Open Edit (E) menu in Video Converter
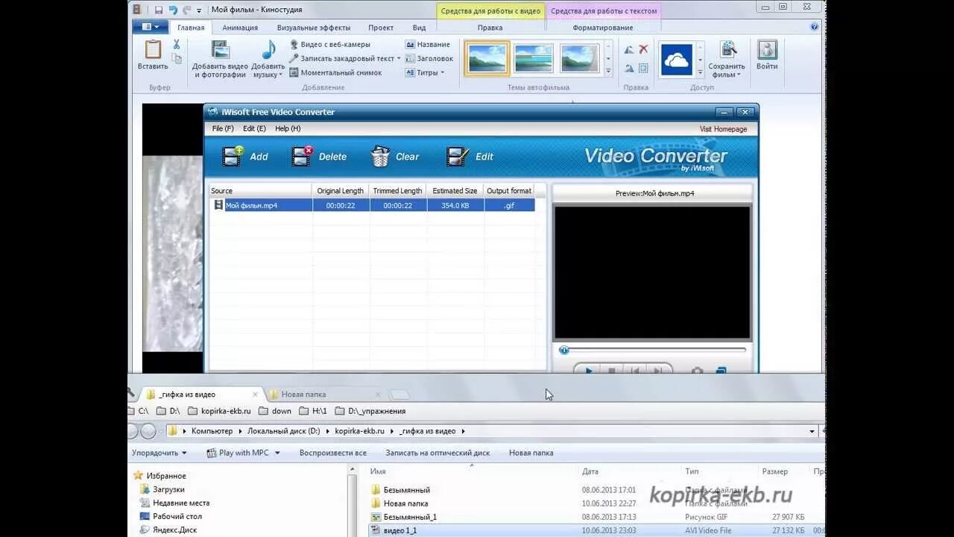 click(254, 128)
